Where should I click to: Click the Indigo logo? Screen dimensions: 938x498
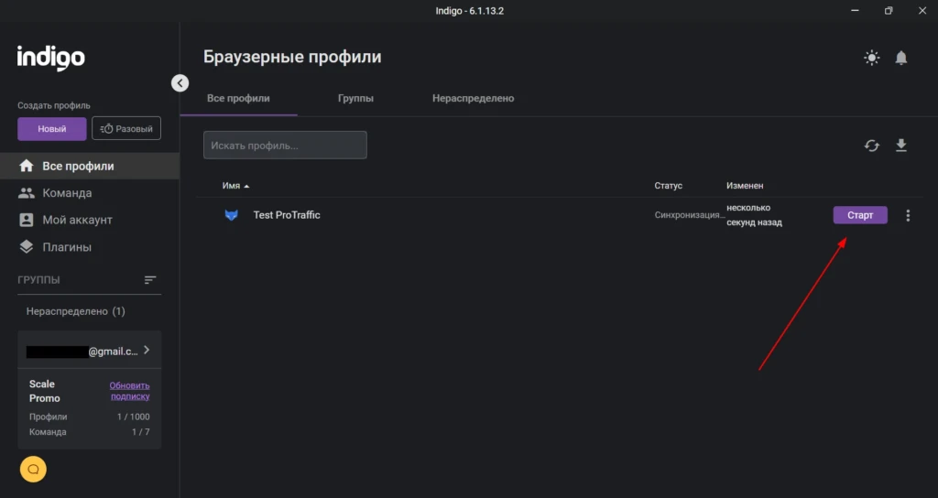(x=51, y=58)
